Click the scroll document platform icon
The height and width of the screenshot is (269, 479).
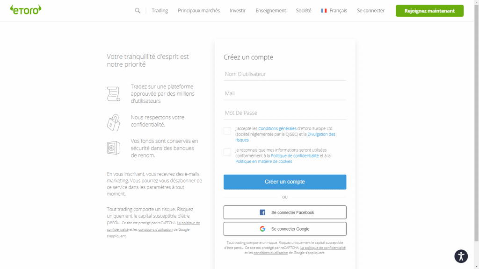pyautogui.click(x=113, y=94)
